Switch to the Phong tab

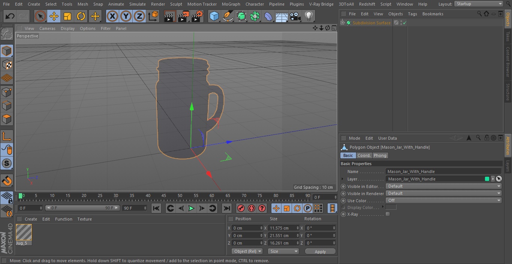click(380, 155)
